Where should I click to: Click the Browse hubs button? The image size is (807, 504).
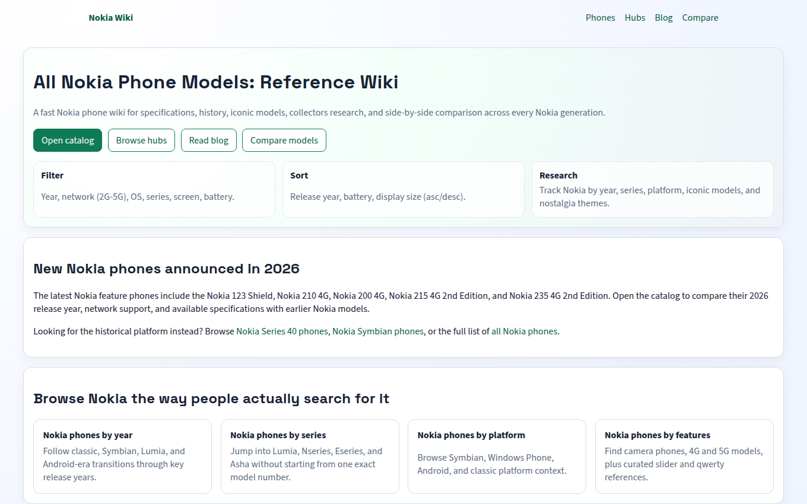pos(141,141)
